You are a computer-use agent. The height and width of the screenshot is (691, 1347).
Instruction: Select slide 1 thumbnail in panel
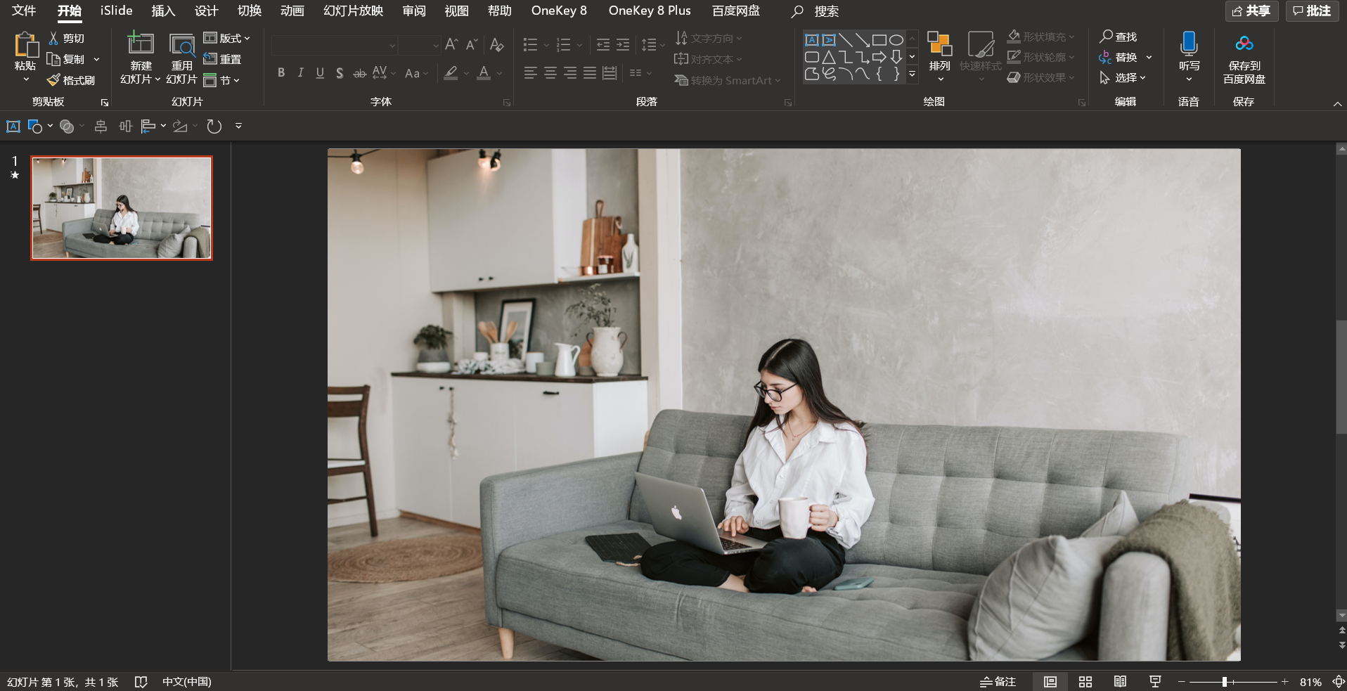point(122,208)
